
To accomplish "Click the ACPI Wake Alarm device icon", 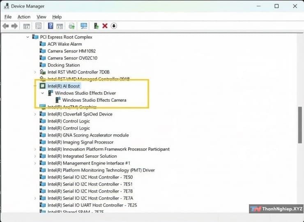I will tap(42, 44).
